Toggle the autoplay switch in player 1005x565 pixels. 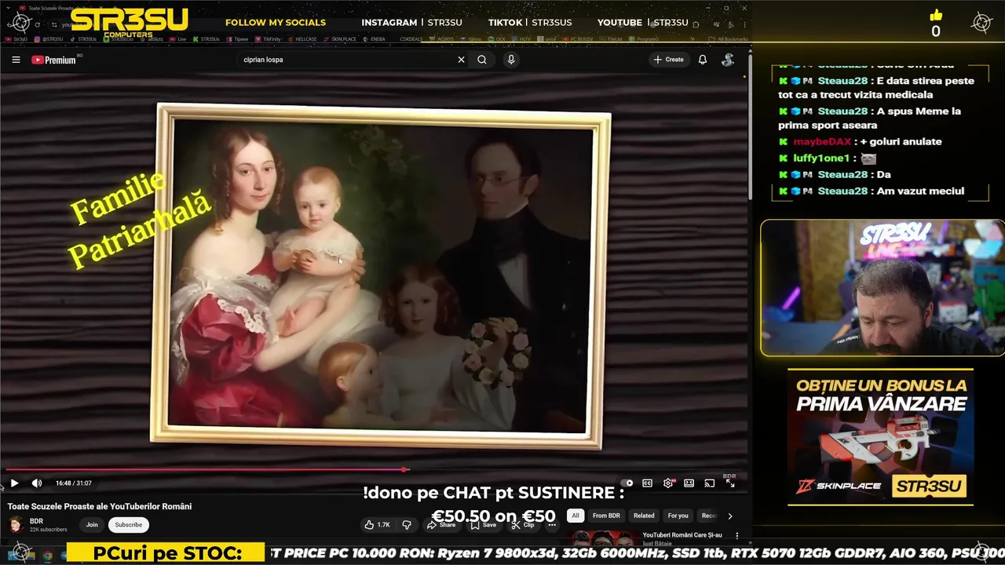[x=627, y=483]
